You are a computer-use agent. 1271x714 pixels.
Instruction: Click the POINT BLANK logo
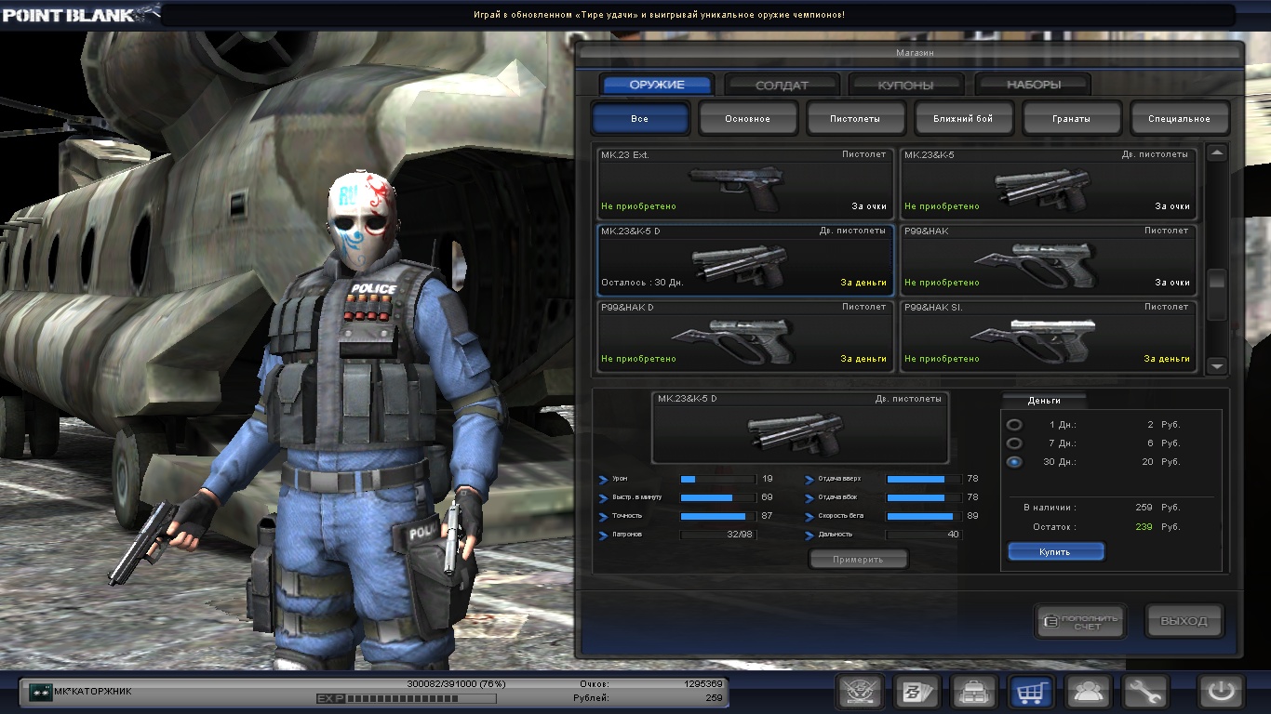coord(79,14)
